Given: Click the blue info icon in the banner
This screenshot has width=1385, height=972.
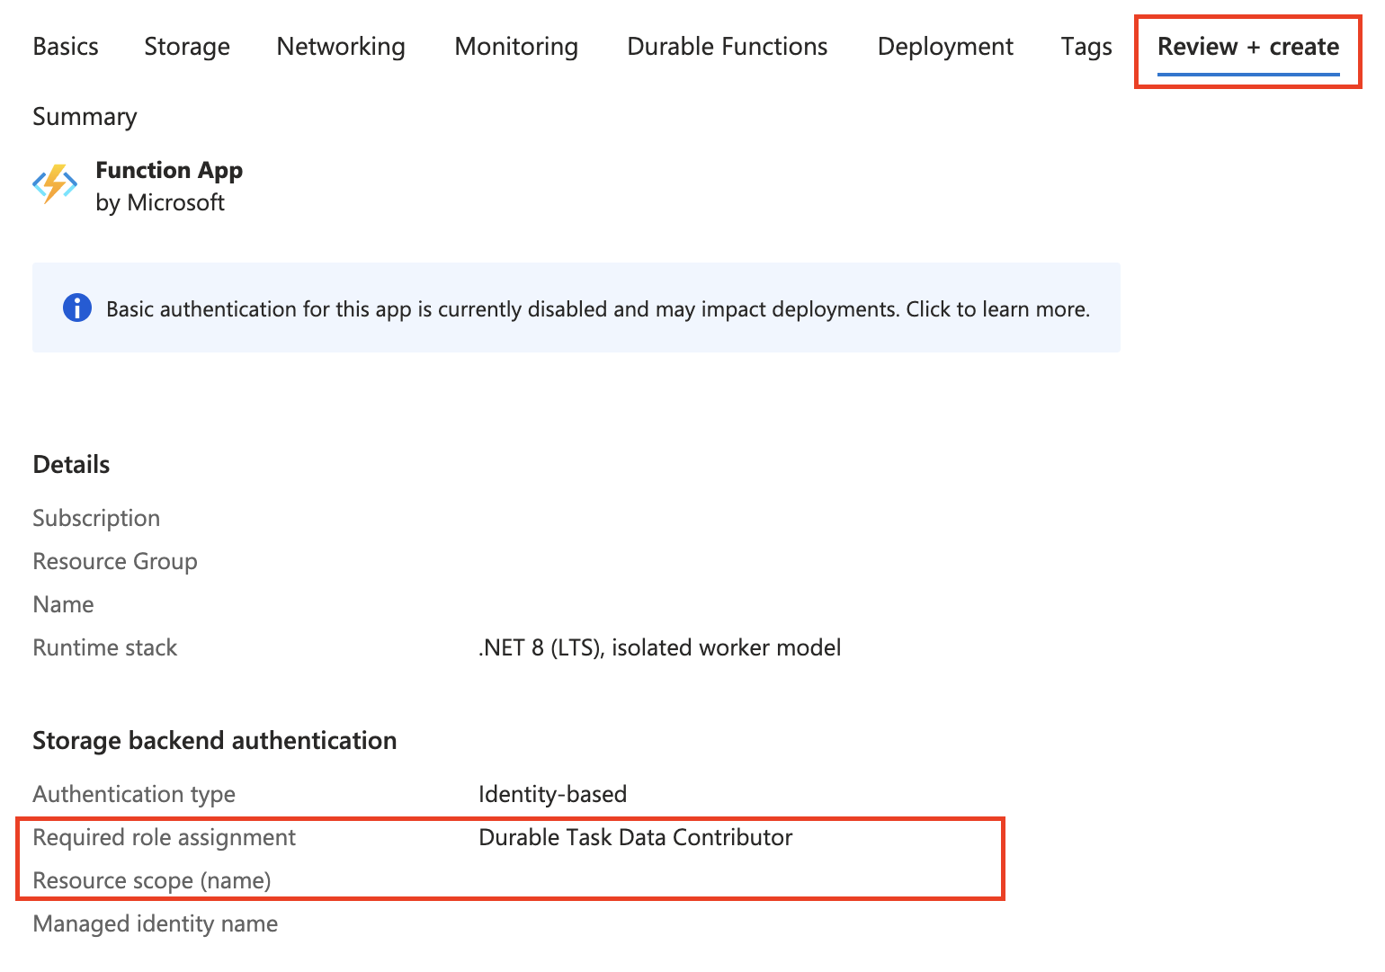Looking at the screenshot, I should (77, 308).
